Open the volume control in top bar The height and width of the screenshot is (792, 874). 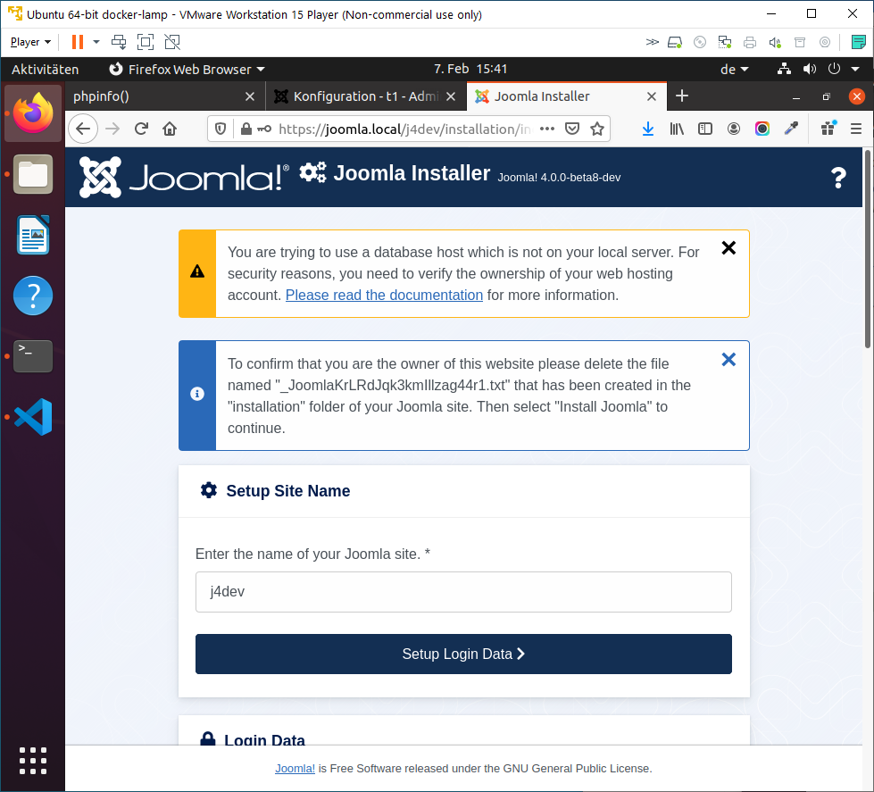pyautogui.click(x=810, y=69)
